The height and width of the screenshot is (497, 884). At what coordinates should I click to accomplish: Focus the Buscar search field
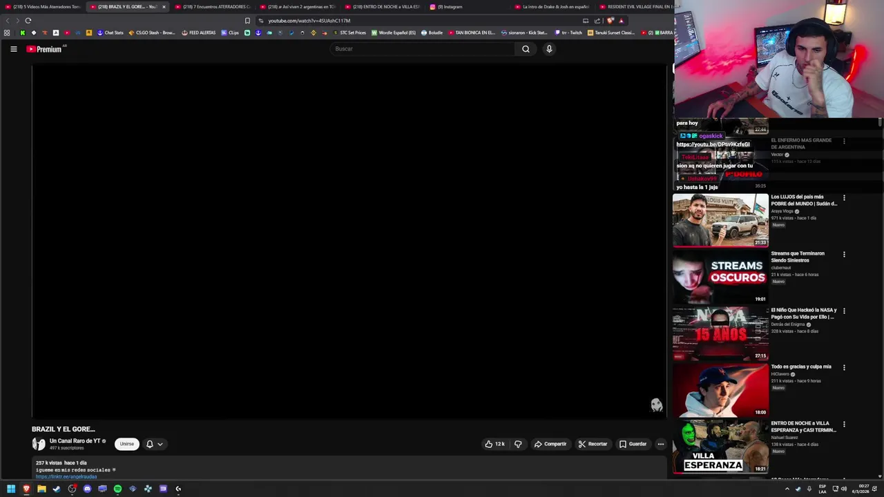pos(423,49)
